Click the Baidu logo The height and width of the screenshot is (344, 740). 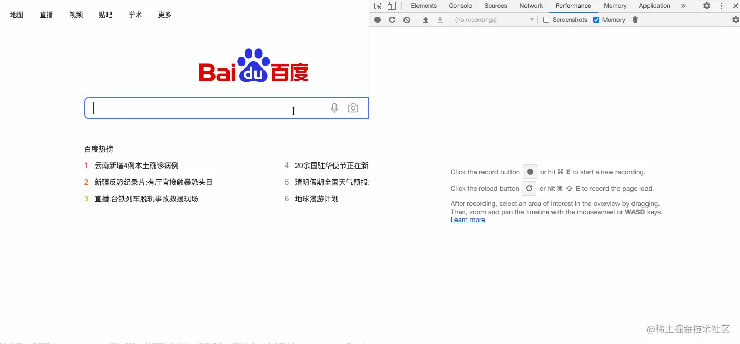254,66
